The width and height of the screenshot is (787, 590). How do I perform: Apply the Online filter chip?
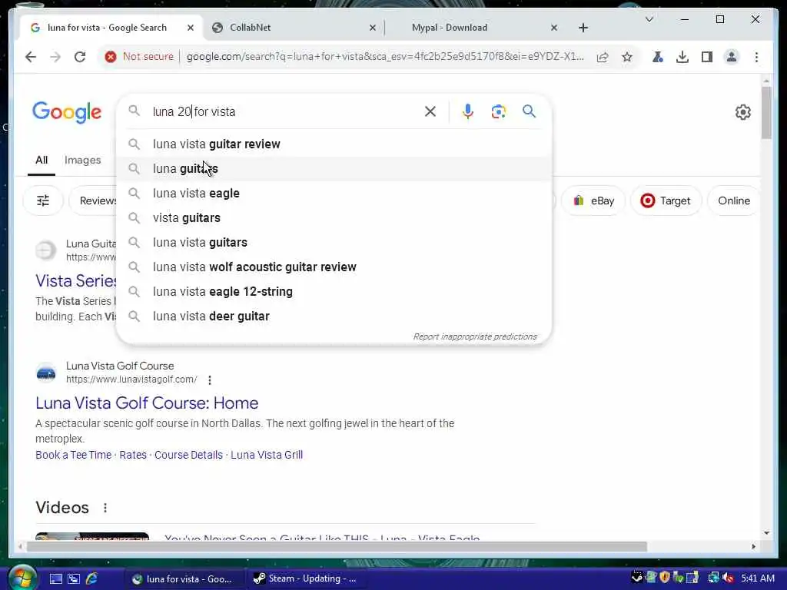click(734, 201)
